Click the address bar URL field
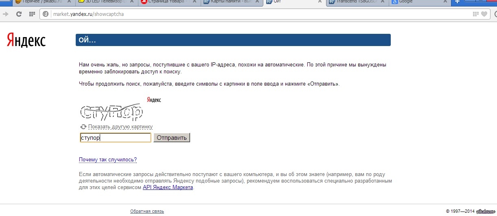497x216 pixels. (x=244, y=14)
